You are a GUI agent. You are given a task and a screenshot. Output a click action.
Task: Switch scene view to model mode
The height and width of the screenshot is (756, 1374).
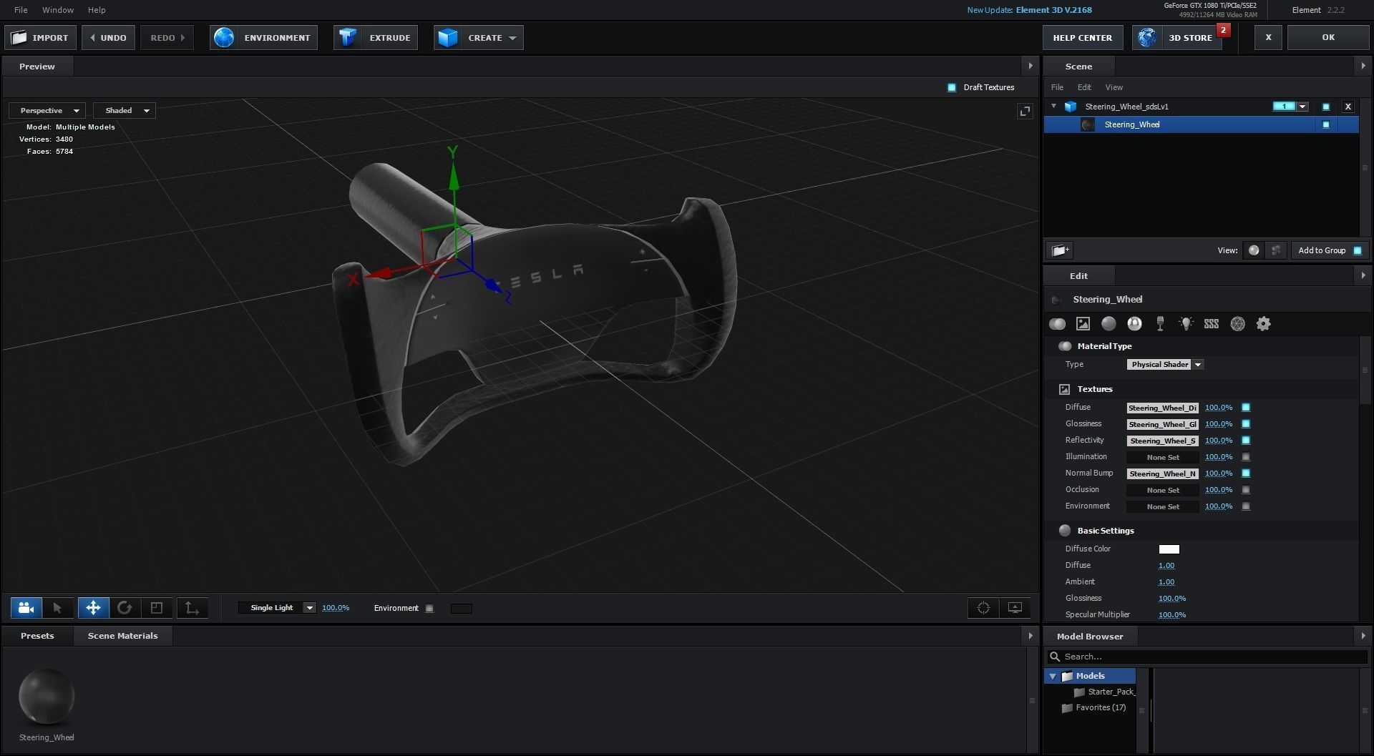point(1275,250)
